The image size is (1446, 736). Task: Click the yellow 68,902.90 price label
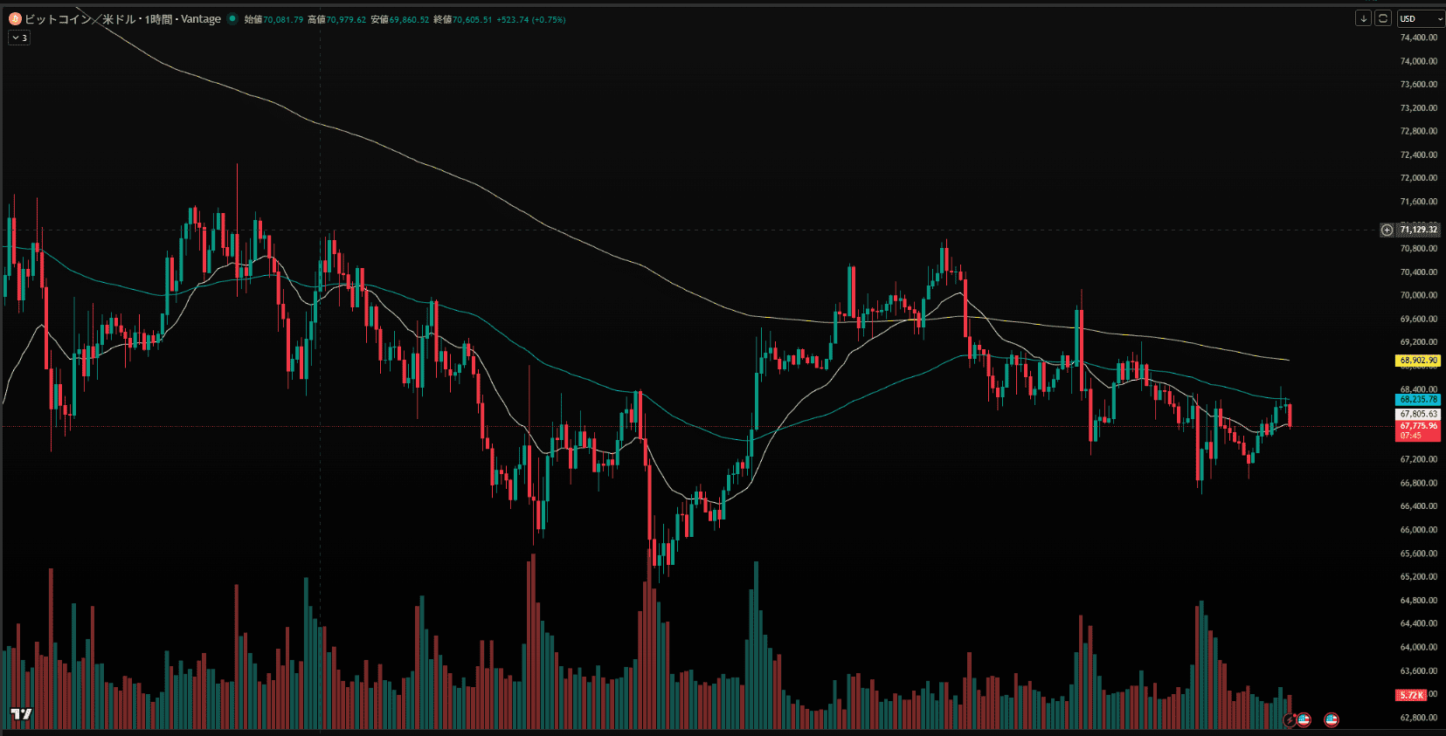pos(1418,360)
